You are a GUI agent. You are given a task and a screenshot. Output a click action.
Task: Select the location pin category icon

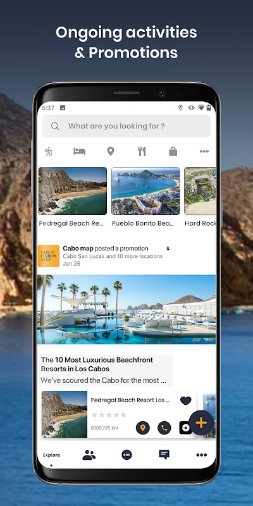point(111,151)
